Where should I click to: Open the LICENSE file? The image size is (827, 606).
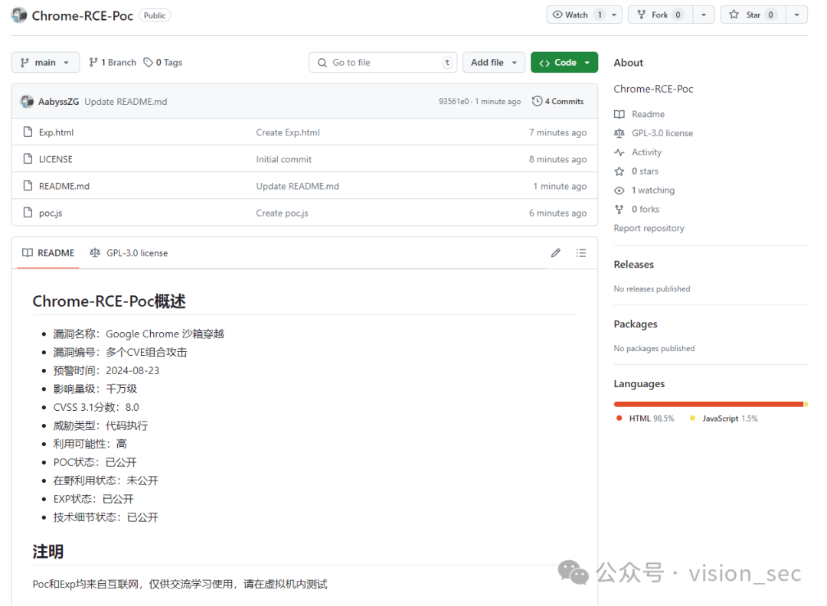[55, 159]
